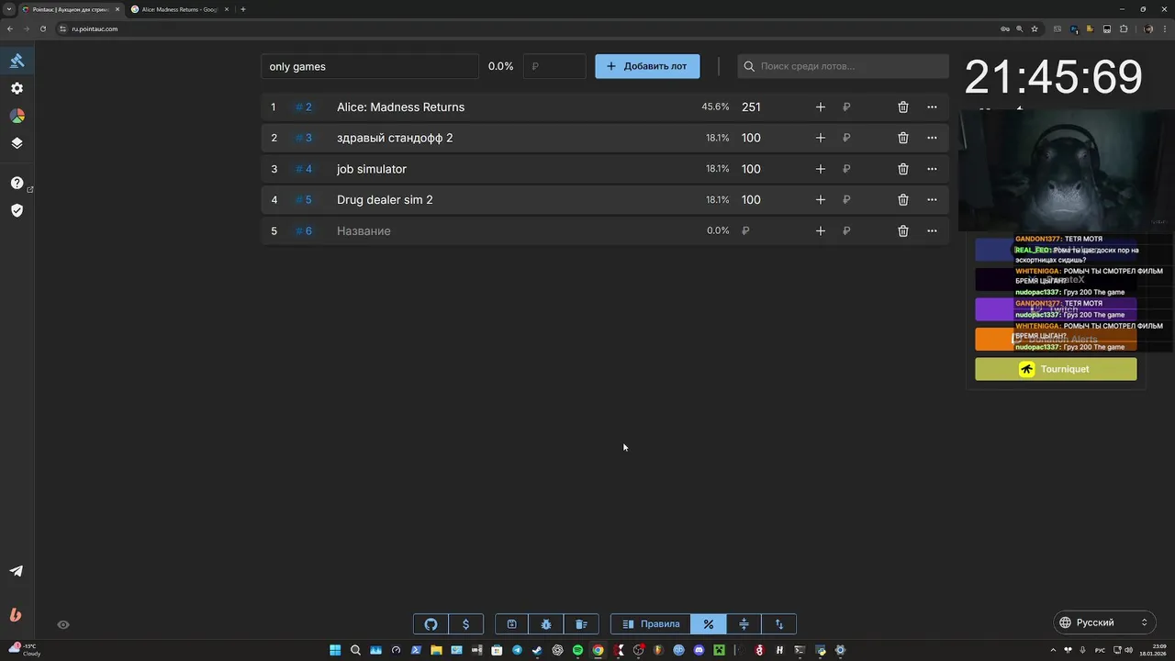Open the Telegram link in the sidebar

17,571
